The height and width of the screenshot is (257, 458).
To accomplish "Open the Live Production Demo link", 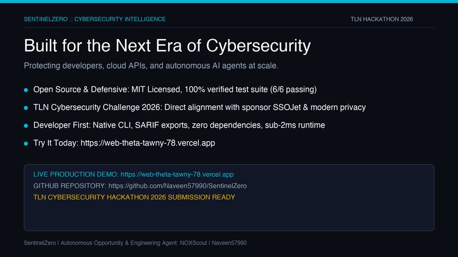I will [177, 174].
